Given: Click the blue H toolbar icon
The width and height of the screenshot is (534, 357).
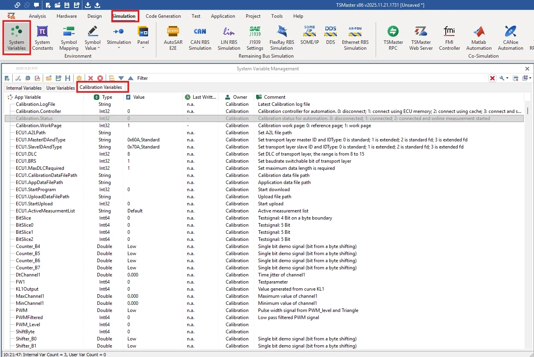Looking at the screenshot, I should (68, 78).
